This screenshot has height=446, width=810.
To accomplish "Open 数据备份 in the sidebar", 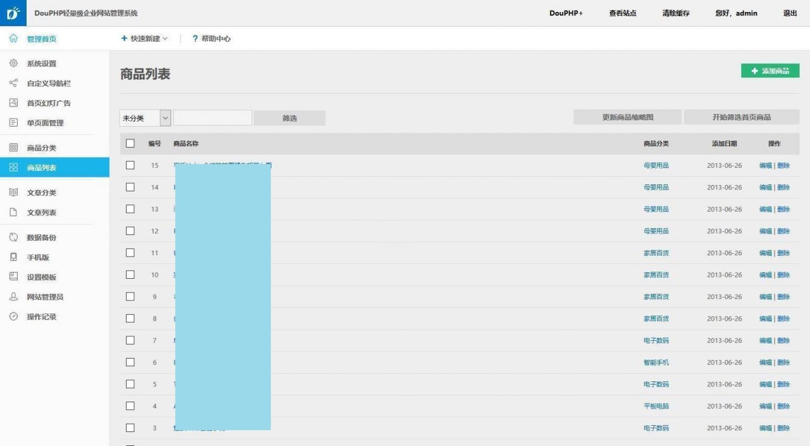I will pyautogui.click(x=42, y=238).
